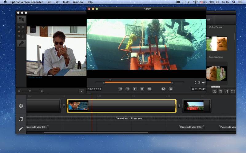Adjust the timeline zoom slider knob
Viewport: 246px width, 153px height.
(30, 91)
